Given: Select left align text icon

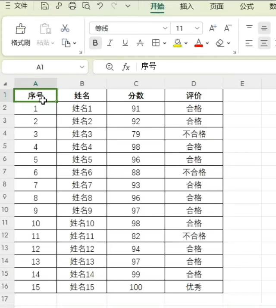Looking at the screenshot, I should pos(249,43).
